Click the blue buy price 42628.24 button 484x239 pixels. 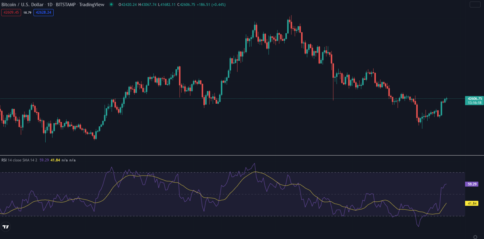(43, 12)
